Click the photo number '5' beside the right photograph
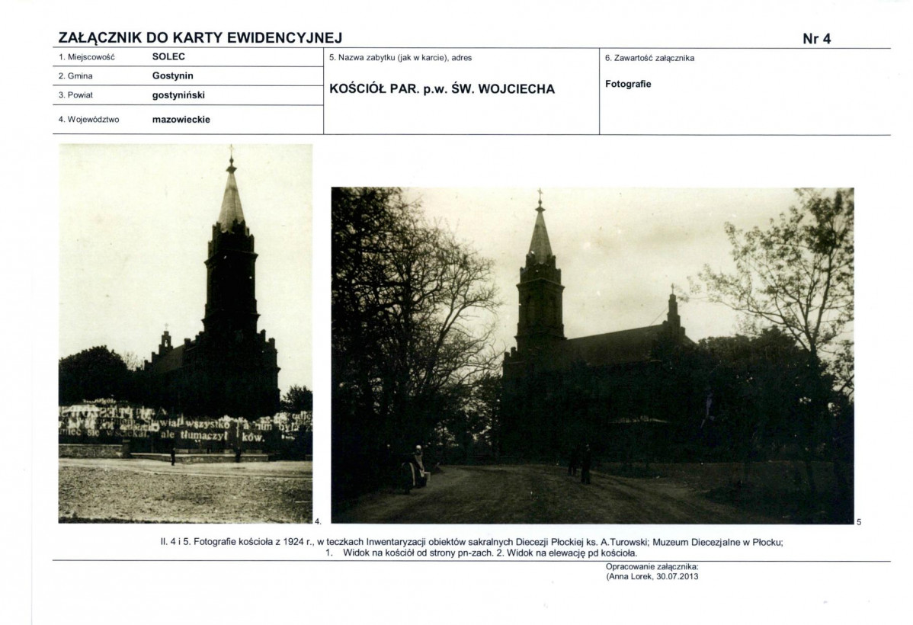The width and height of the screenshot is (913, 625). (x=859, y=522)
